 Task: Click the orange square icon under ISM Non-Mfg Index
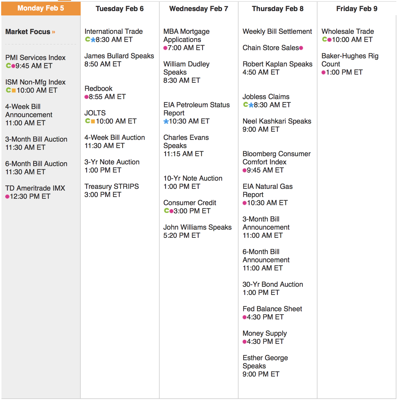tap(13, 90)
